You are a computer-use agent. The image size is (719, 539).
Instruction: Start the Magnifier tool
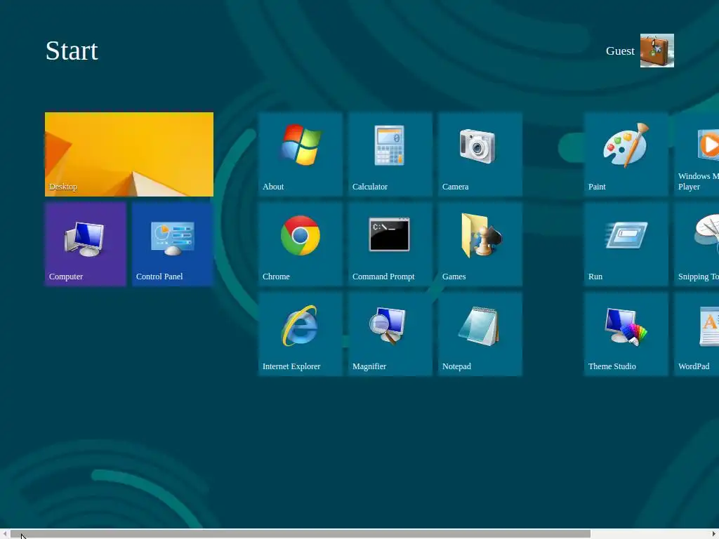click(390, 333)
